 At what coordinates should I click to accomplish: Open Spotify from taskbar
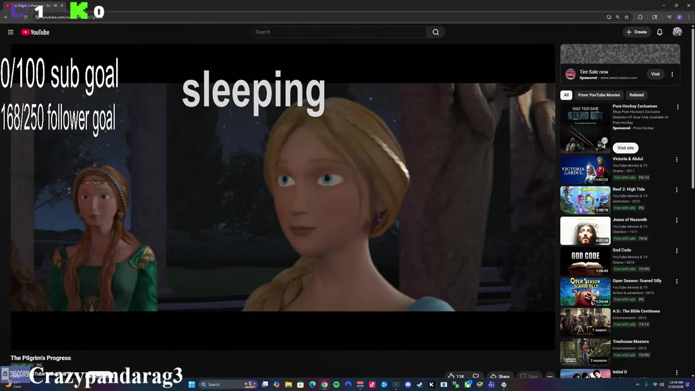pos(336,384)
